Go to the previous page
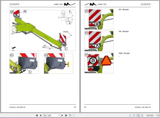 [41, 115]
